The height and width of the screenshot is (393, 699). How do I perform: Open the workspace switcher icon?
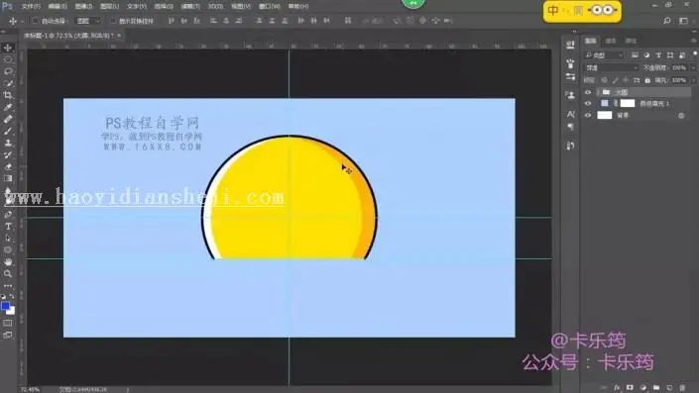click(x=683, y=21)
